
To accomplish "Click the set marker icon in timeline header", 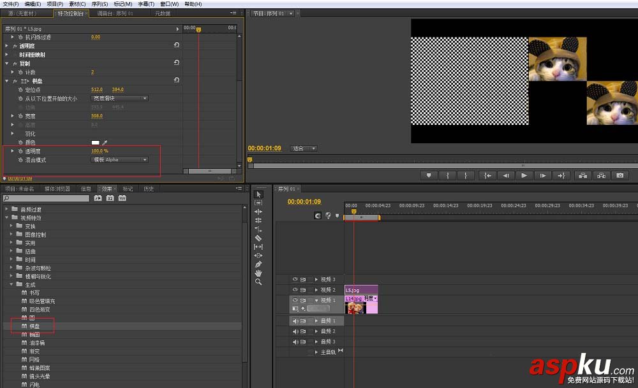I will [x=337, y=216].
